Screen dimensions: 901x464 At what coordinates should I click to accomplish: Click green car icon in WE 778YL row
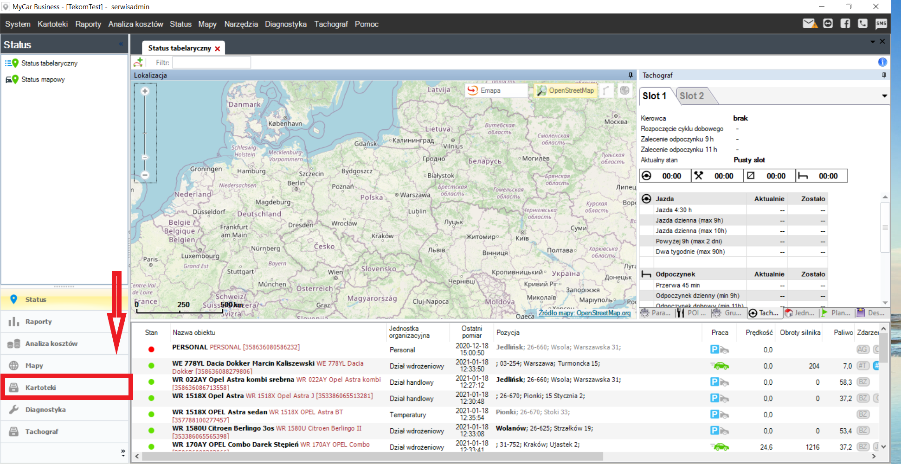point(720,366)
